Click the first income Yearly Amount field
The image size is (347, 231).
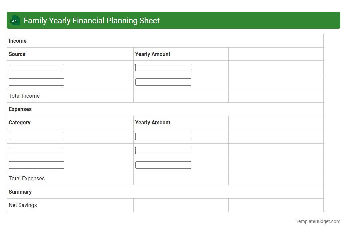(x=163, y=67)
